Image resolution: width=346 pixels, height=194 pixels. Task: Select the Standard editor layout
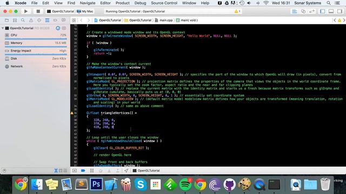tap(295, 11)
